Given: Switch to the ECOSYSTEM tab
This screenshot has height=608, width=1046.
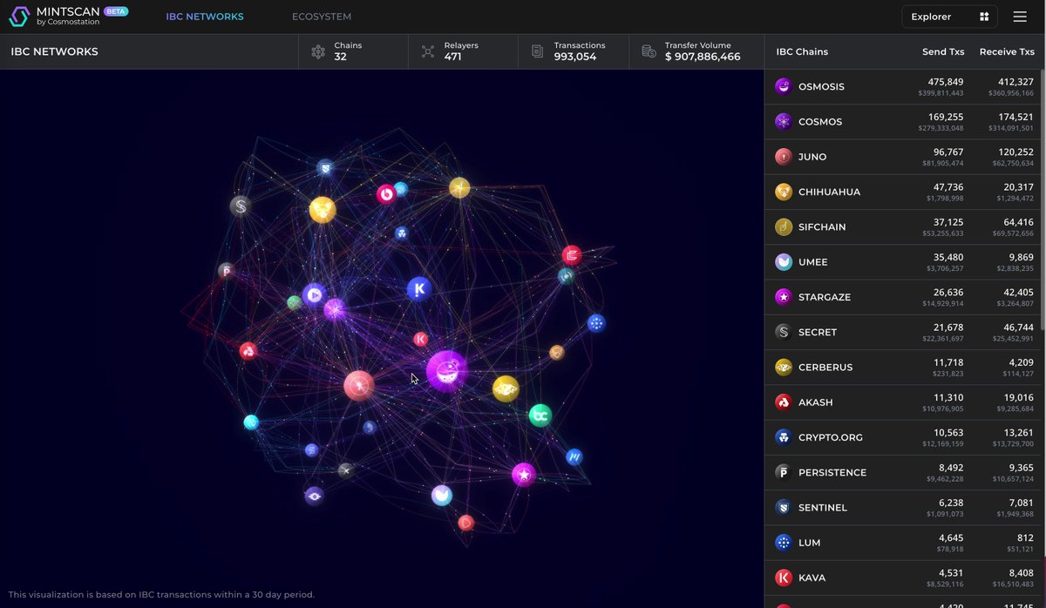Looking at the screenshot, I should (322, 17).
